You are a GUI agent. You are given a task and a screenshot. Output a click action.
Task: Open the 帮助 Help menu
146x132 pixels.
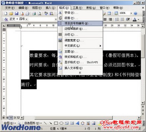click(x=118, y=8)
